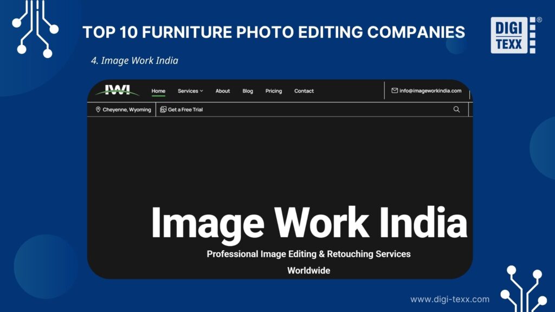
Task: Expand the Services dropdown menu
Action: (190, 91)
